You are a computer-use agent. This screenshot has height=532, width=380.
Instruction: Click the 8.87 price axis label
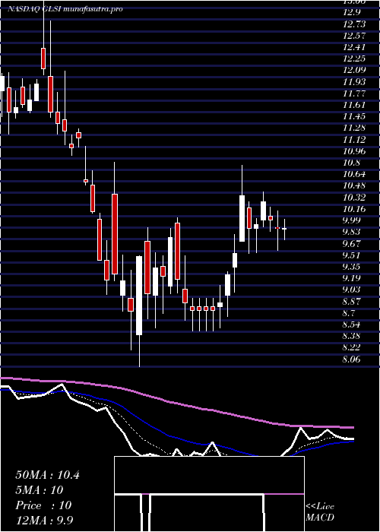351,301
